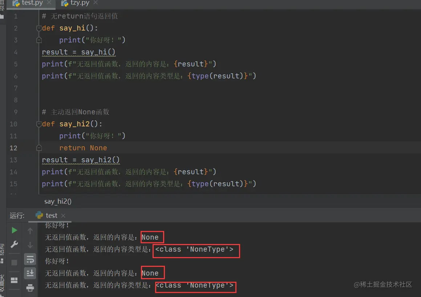Click fold end marker on line 12

click(39, 148)
